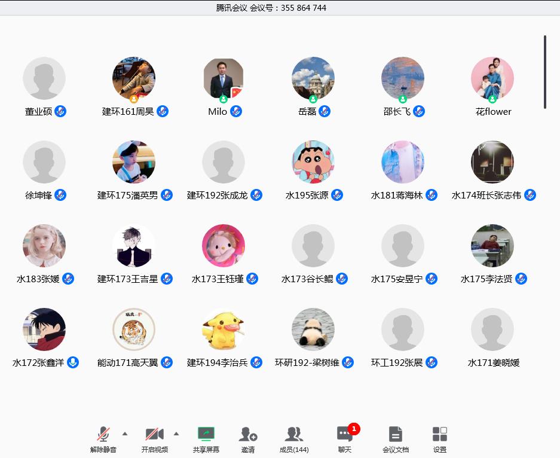
Task: Click the panda avatar of 环研192-梁树维
Action: click(x=313, y=329)
